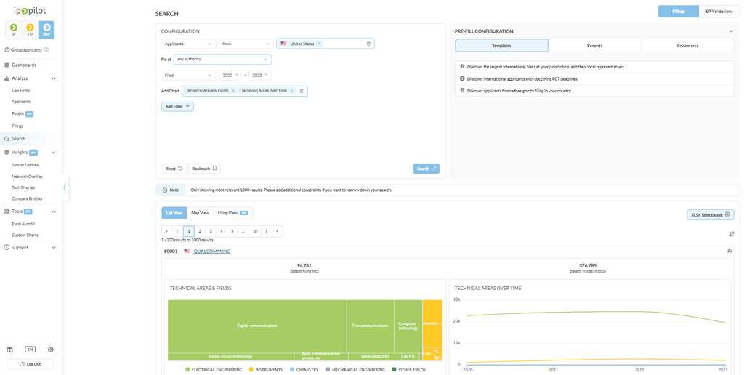Remove United States tag
Screen dimensions: 744x375
319,44
